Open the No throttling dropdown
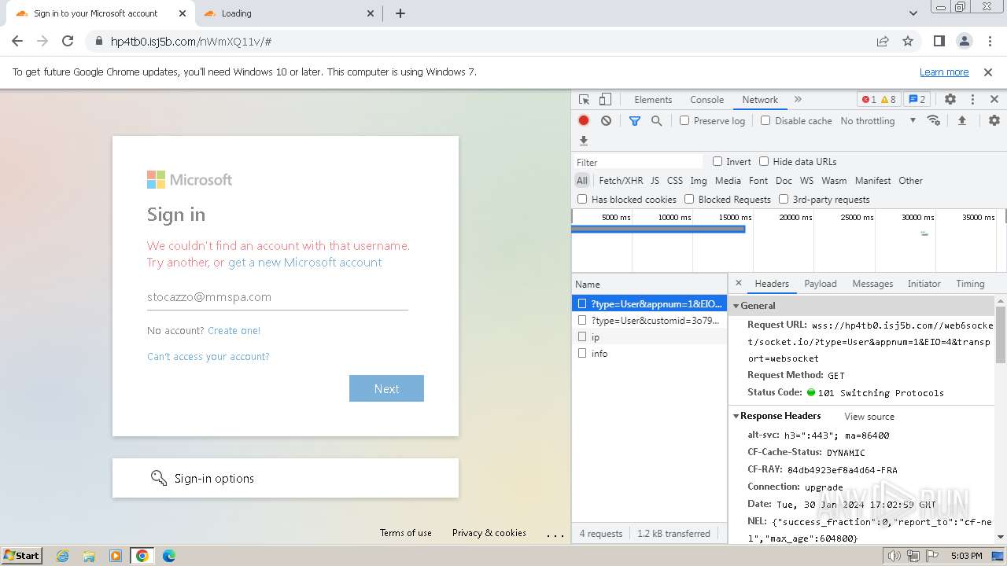Image resolution: width=1007 pixels, height=566 pixels. 878,120
